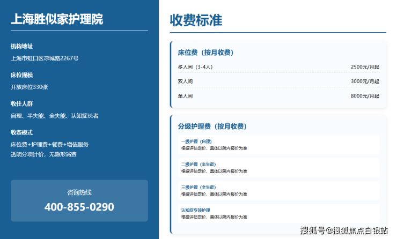Click pricing note under 二级护理（半失能）

[x=214, y=171]
